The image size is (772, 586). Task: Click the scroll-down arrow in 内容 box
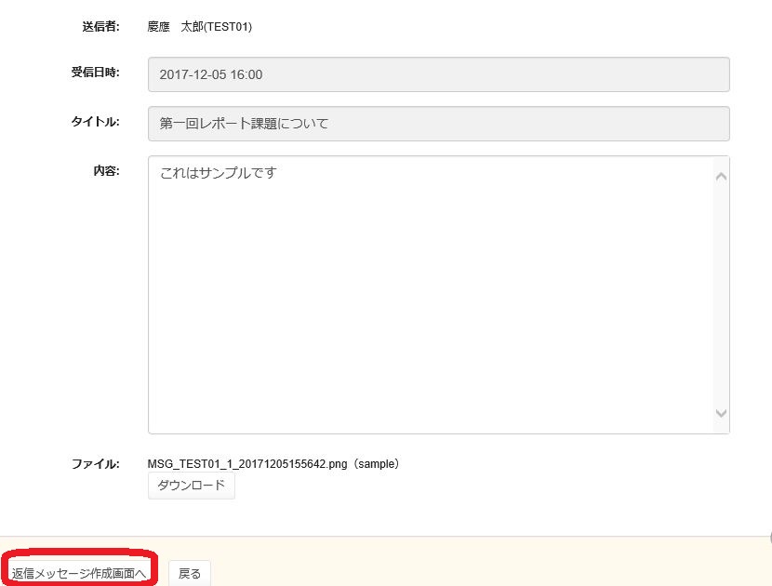[x=721, y=413]
